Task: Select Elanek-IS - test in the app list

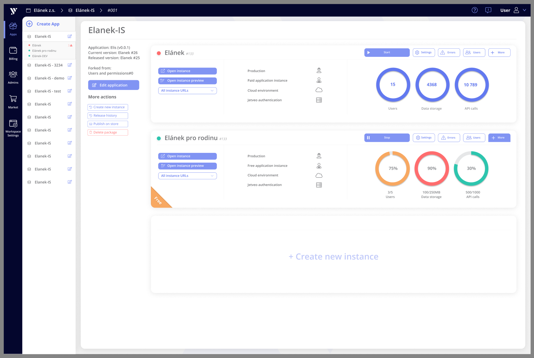Action: coord(48,91)
